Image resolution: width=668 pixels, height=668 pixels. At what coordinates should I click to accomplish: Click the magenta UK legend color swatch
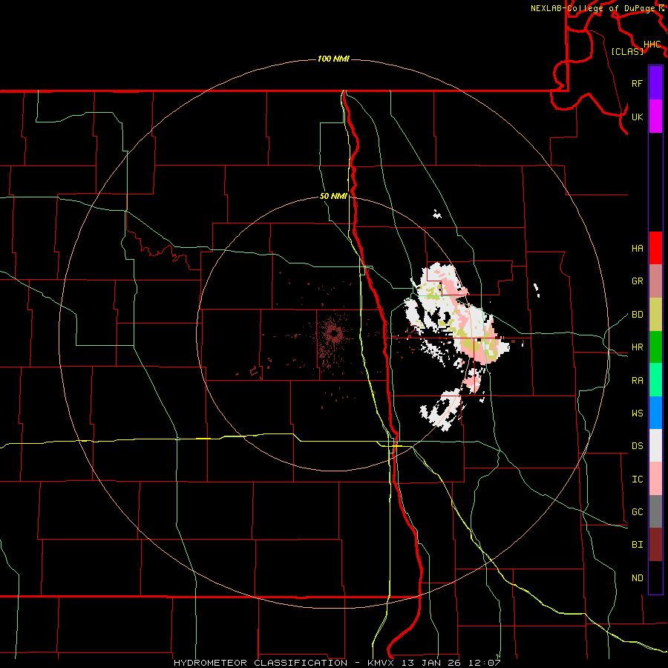(655, 117)
